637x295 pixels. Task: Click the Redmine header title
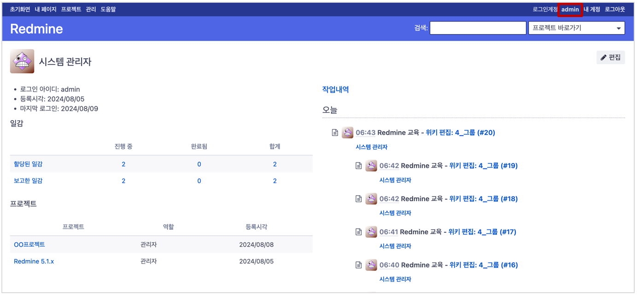(x=36, y=29)
